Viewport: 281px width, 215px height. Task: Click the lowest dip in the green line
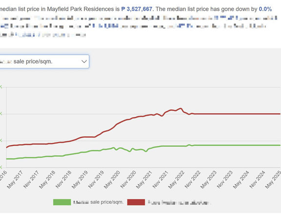[146, 152]
